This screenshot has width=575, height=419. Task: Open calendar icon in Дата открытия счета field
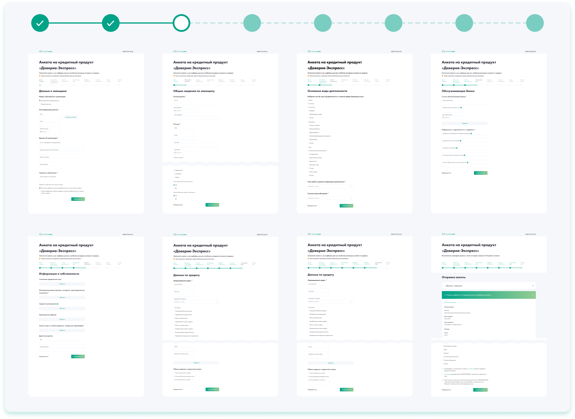443,118
